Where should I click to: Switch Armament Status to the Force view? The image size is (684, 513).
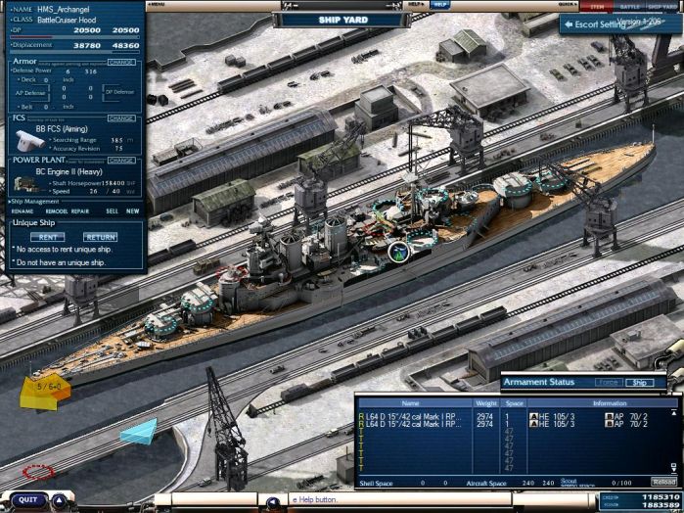tap(609, 383)
